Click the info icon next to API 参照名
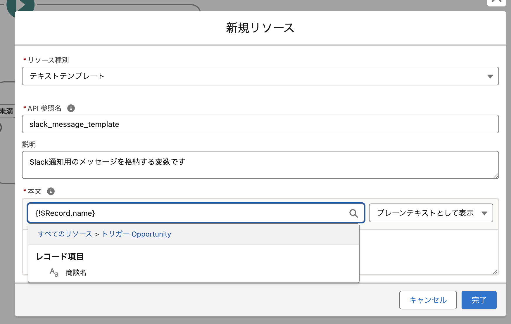 pyautogui.click(x=71, y=108)
